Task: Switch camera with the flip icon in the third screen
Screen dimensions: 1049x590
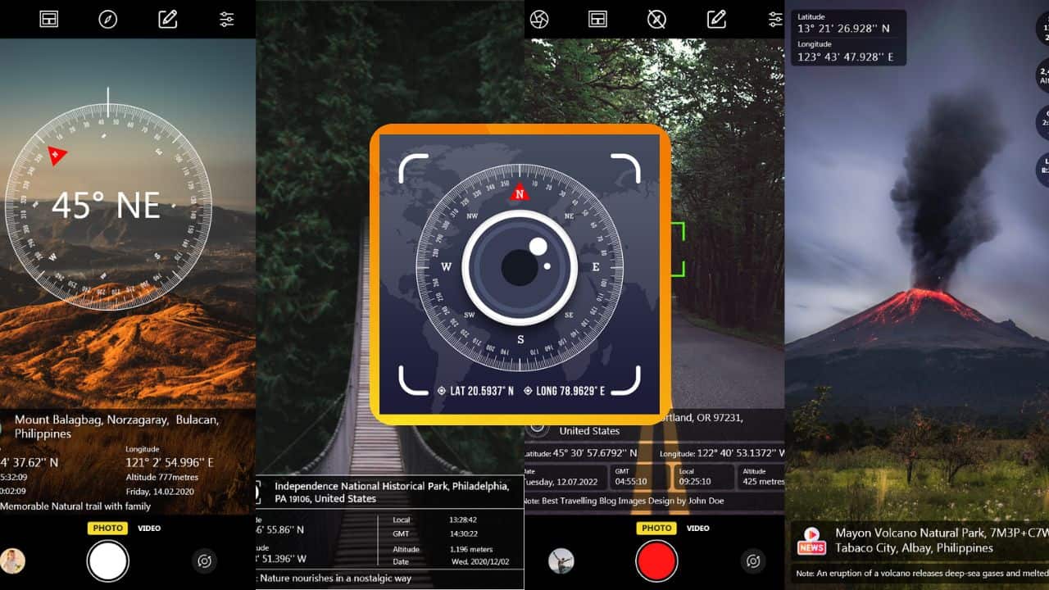Action: pyautogui.click(x=753, y=561)
